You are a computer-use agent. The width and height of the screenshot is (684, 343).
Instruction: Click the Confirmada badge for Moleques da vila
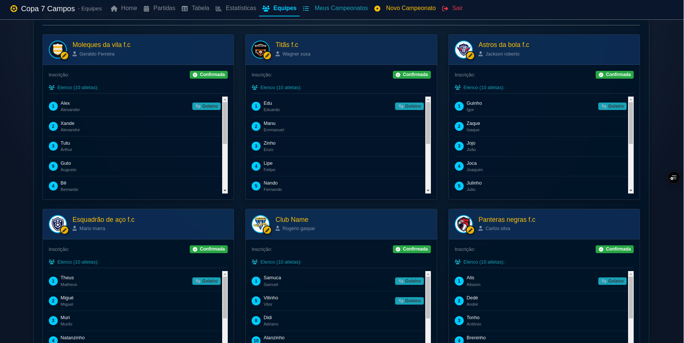coord(209,75)
